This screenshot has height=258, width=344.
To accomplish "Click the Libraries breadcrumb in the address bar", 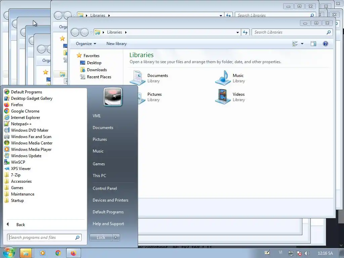I will (x=114, y=32).
